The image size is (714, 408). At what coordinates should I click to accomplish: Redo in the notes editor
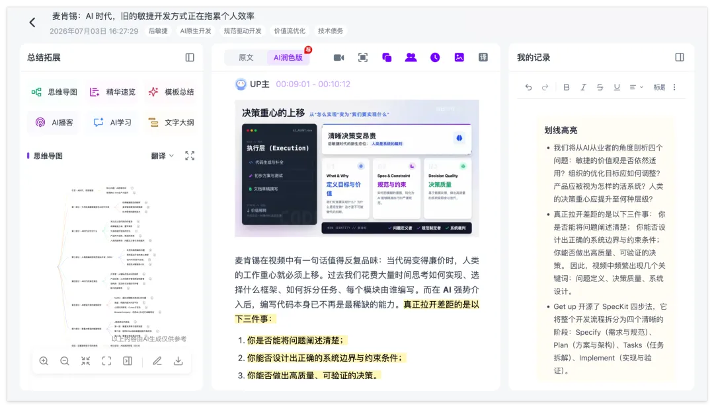[x=545, y=87]
